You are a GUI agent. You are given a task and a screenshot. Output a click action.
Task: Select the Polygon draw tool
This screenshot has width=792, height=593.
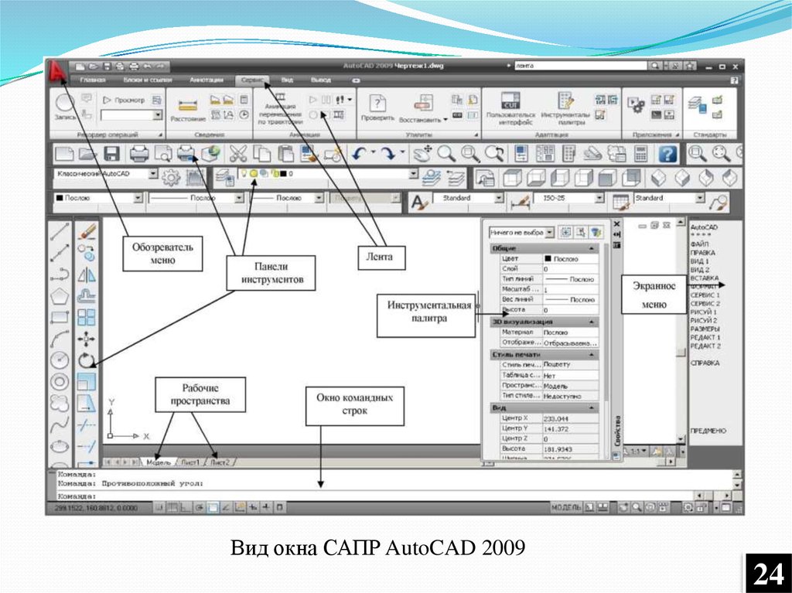coord(60,296)
